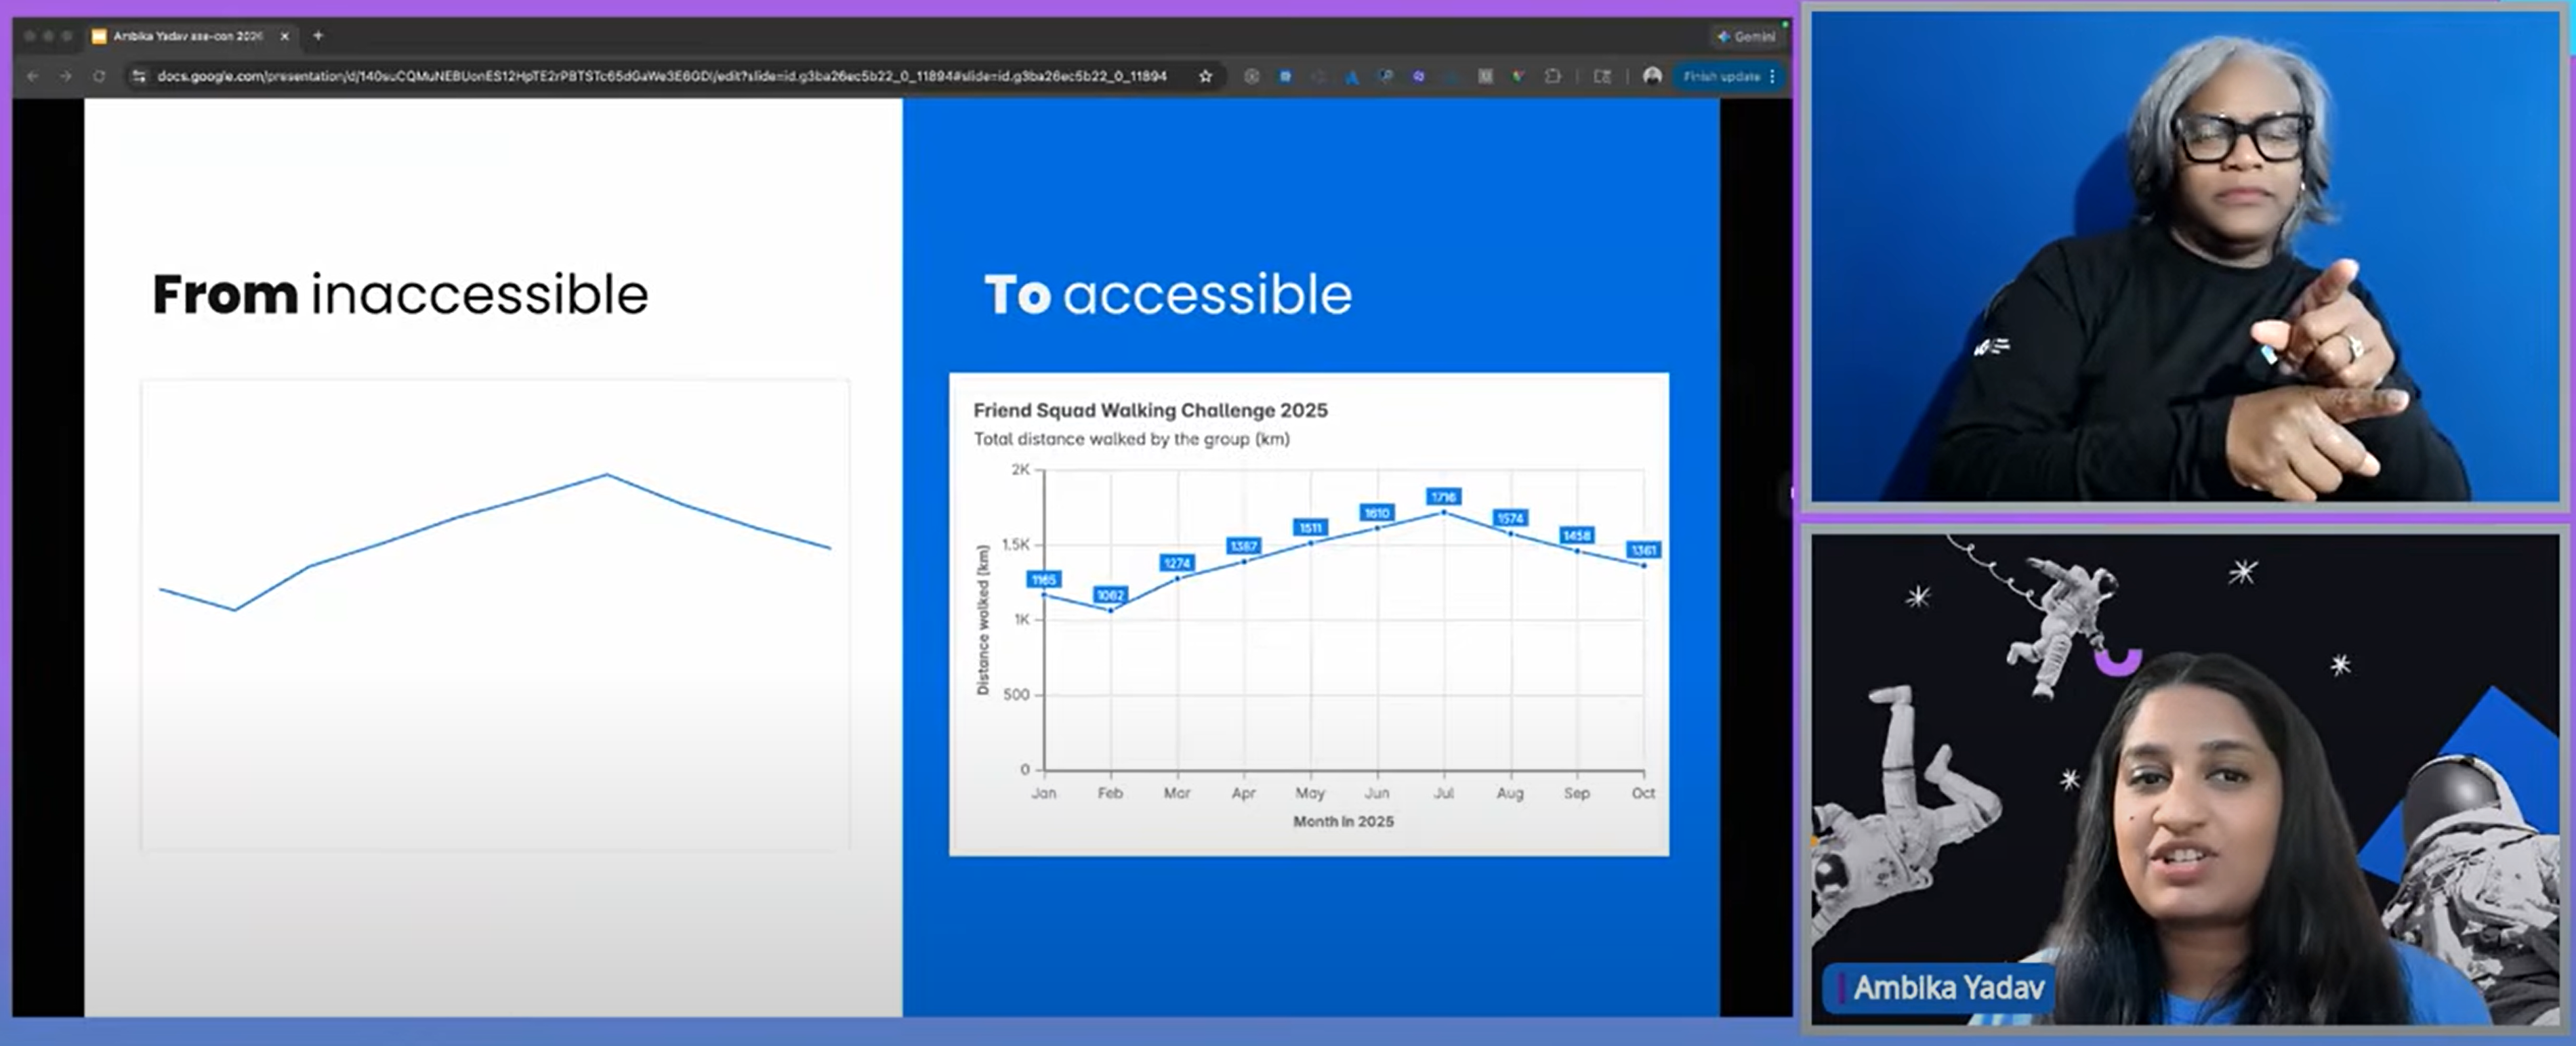Click the profile avatar icon
The height and width of the screenshot is (1046, 2576).
pyautogui.click(x=1652, y=76)
